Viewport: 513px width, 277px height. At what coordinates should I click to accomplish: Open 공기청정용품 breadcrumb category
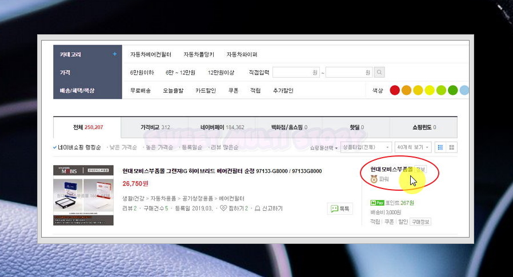pyautogui.click(x=198, y=199)
